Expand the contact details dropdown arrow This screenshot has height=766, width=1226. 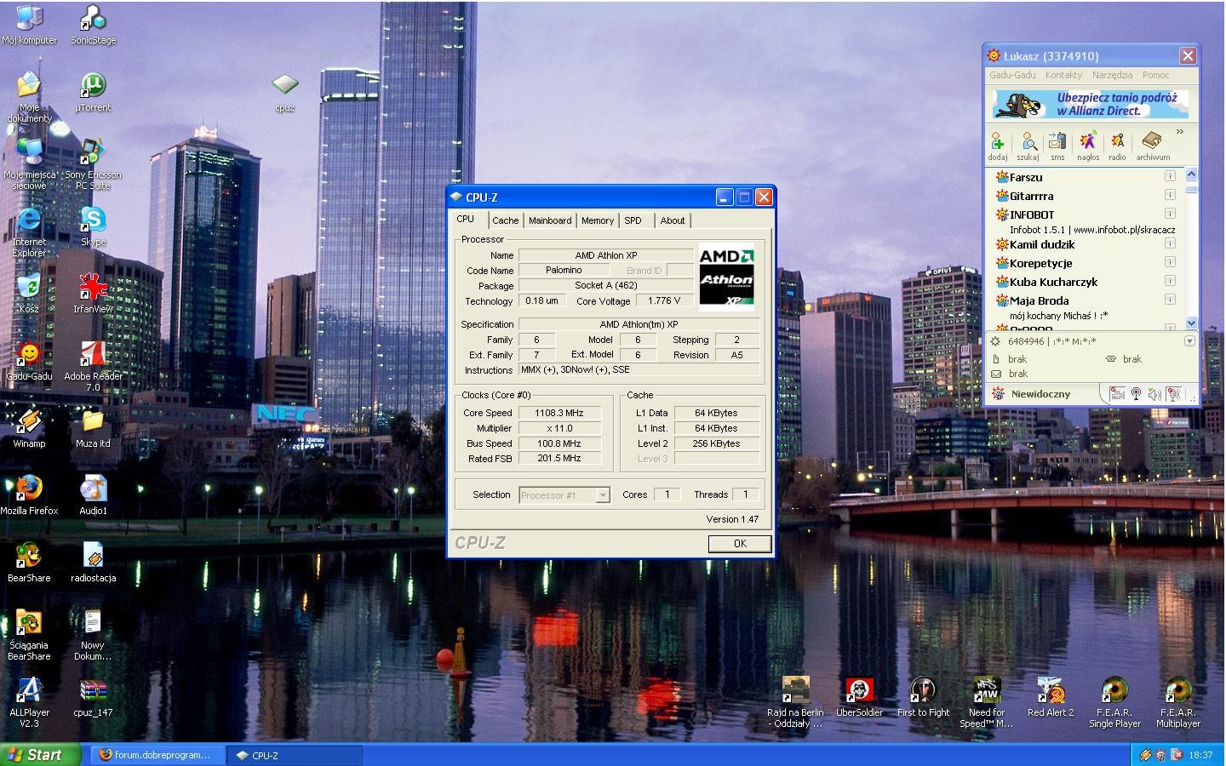(x=1189, y=340)
